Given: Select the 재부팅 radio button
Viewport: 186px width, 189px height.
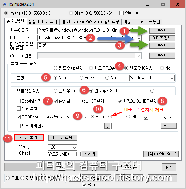Looking at the screenshot, I should coord(22,178).
